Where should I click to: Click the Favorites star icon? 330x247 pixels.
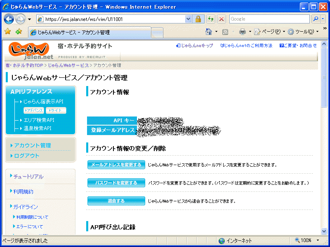7,32
